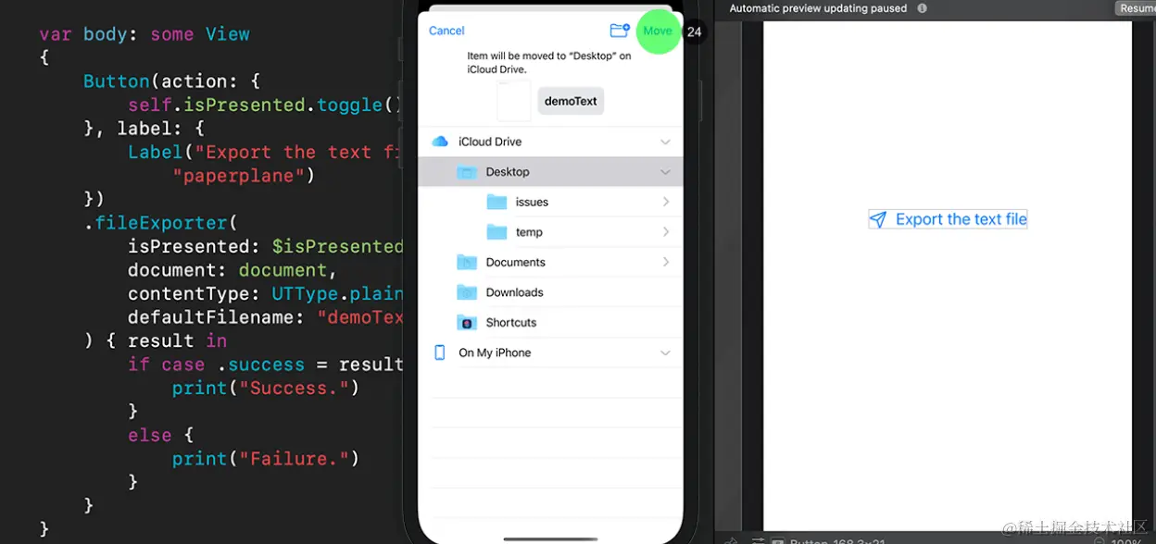The height and width of the screenshot is (544, 1156).
Task: Select the Downloads row label
Action: 514,292
